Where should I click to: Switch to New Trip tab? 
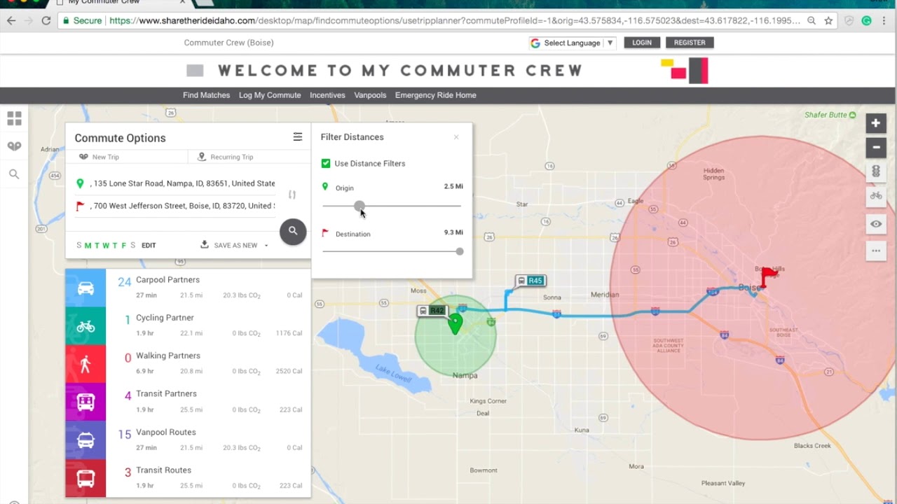(127, 157)
